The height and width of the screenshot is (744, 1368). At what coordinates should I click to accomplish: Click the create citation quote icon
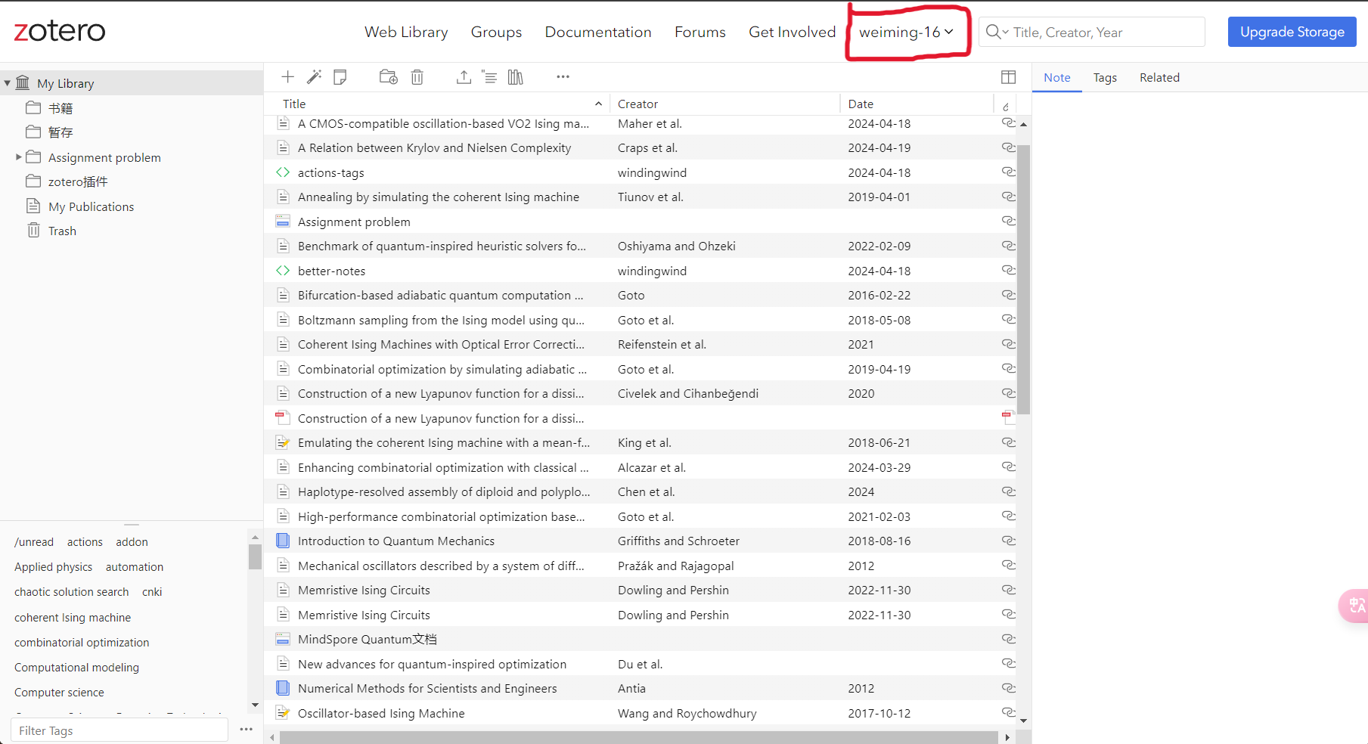click(489, 77)
